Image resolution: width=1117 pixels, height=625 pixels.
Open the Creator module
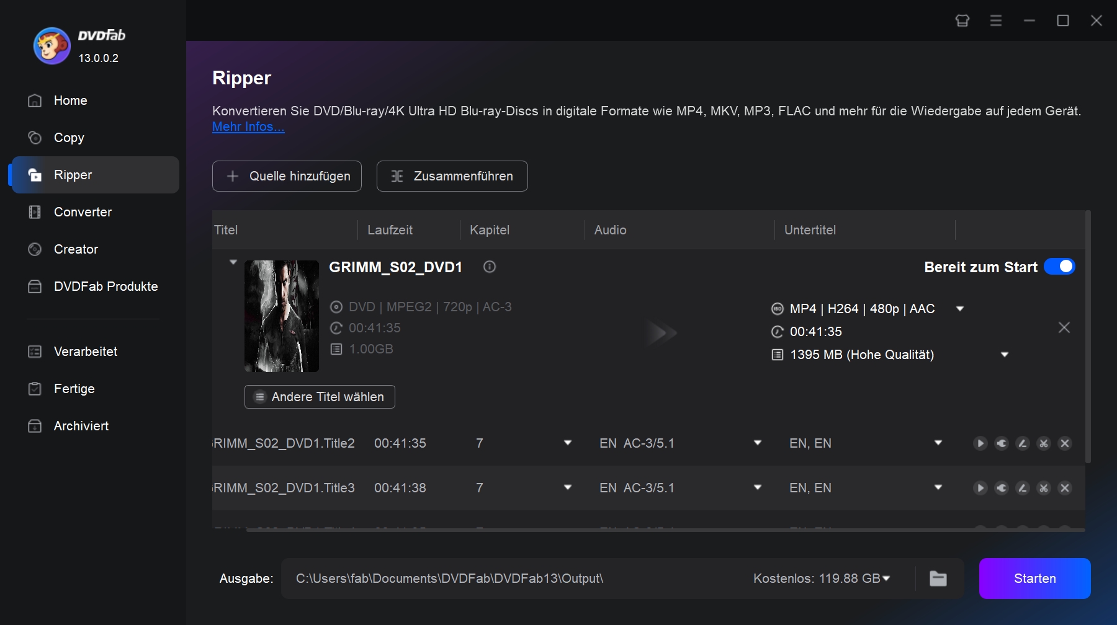[x=96, y=249]
